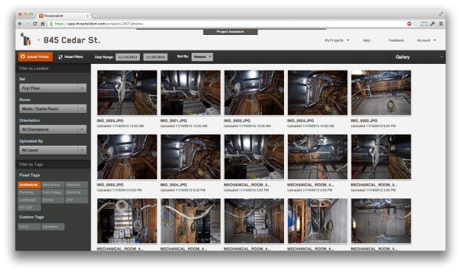Screen dimensions: 461x272
Task: Reload the page with the refresh icon
Action: point(35,24)
